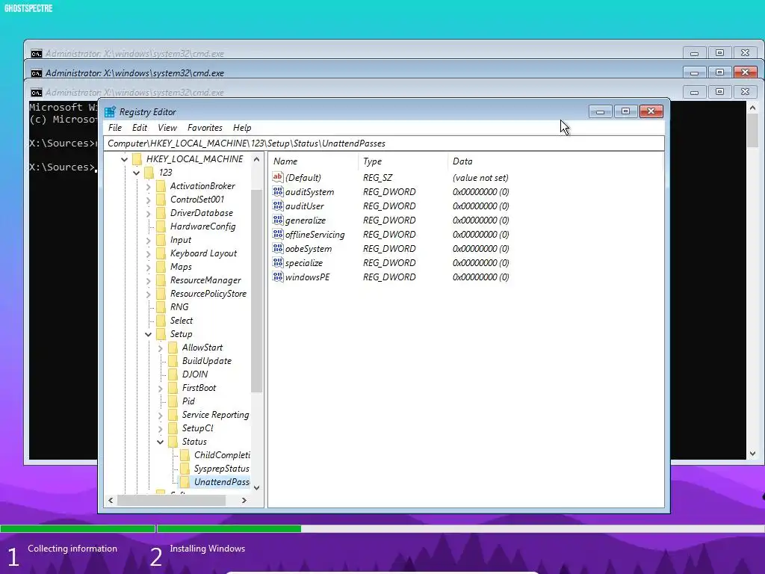This screenshot has height=574, width=765.
Task: Select the Service Reporting key
Action: pos(215,415)
